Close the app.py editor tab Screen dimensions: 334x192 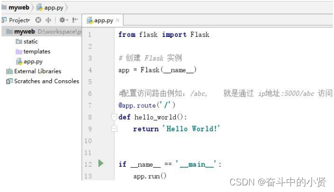point(118,20)
